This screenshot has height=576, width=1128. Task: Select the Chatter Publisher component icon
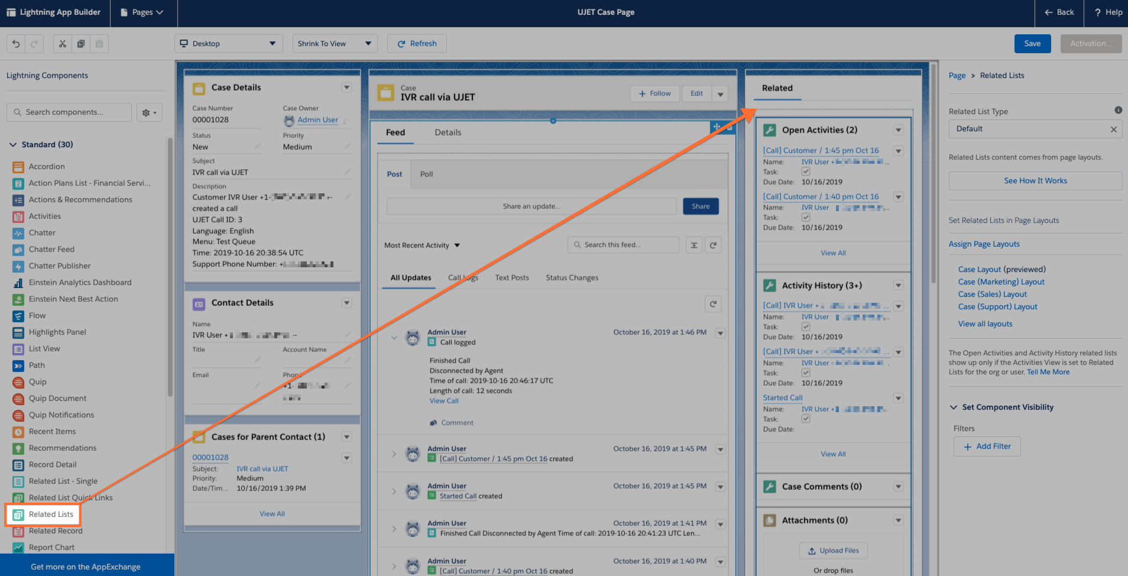18,266
